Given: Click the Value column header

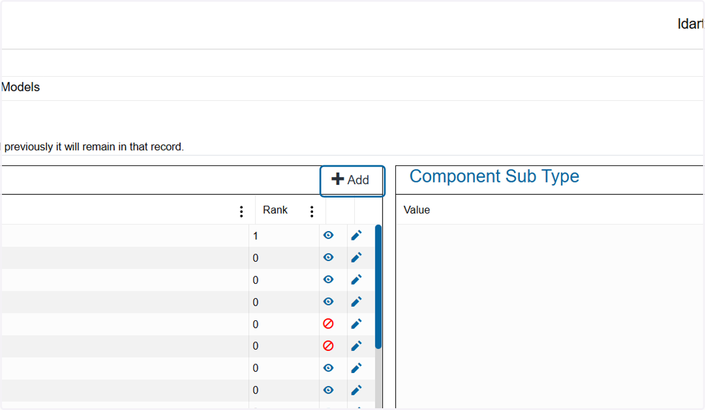Looking at the screenshot, I should point(417,210).
